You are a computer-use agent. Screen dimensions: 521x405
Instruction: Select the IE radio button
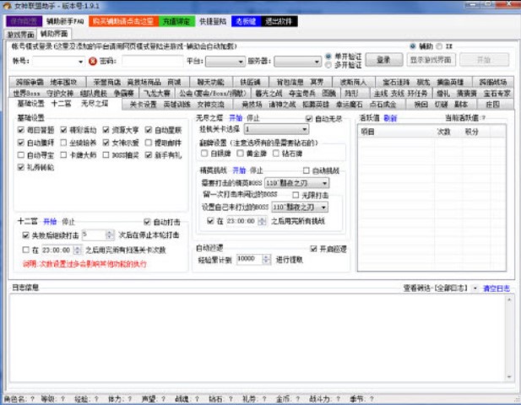coord(437,46)
